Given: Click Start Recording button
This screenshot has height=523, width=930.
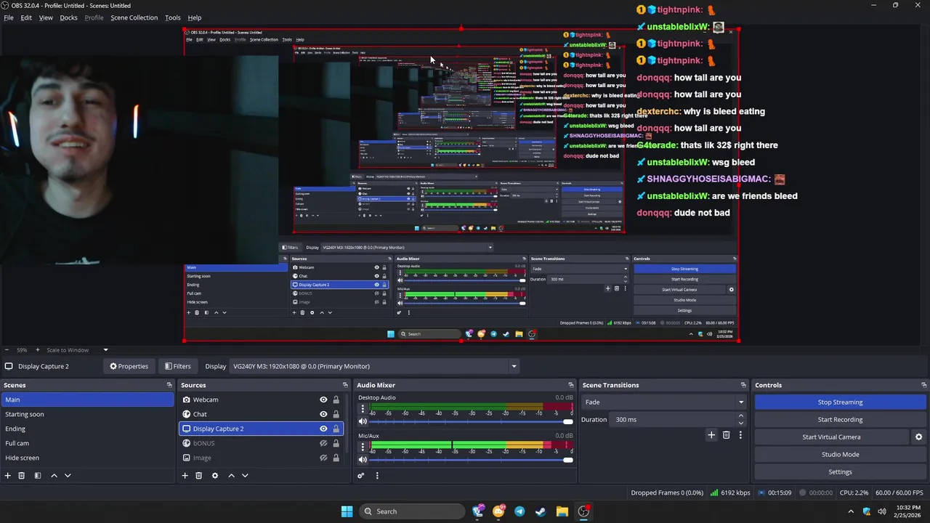Looking at the screenshot, I should coord(840,419).
